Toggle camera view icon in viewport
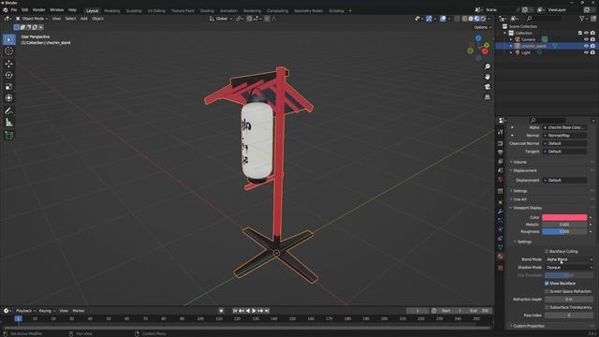 (x=488, y=87)
